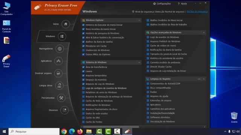Enable Cache de DNS checkbox
Screen dimensions: 241x135
pos(84,118)
